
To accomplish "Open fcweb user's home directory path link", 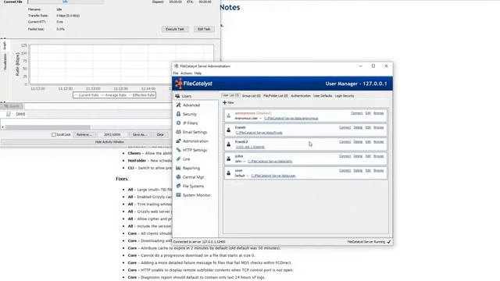I will (x=259, y=133).
